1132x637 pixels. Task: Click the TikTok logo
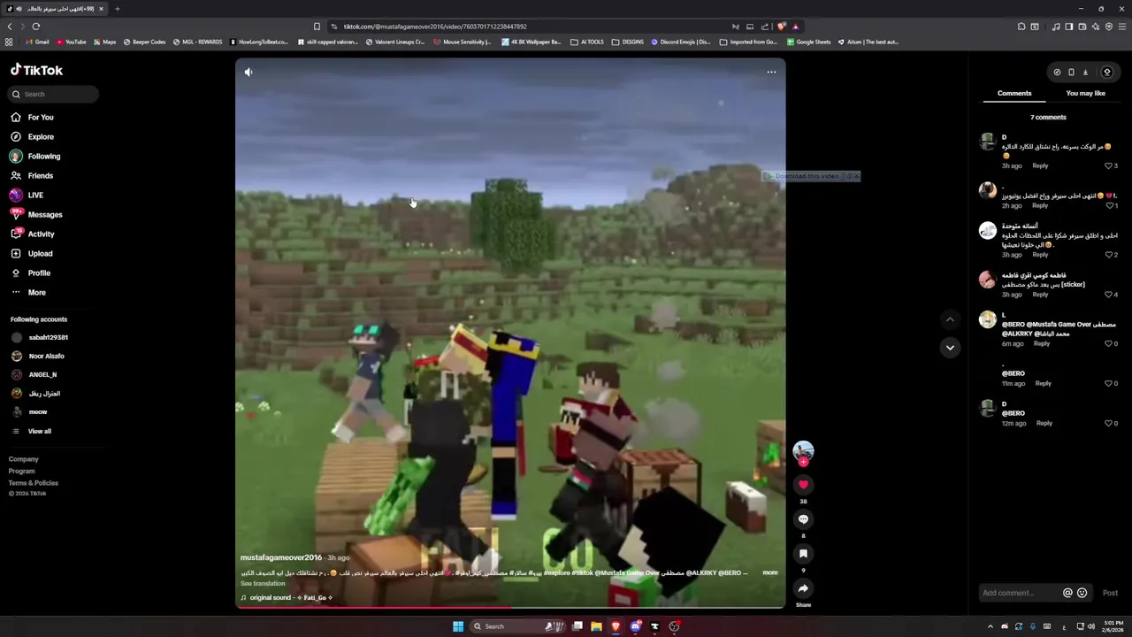click(x=36, y=70)
